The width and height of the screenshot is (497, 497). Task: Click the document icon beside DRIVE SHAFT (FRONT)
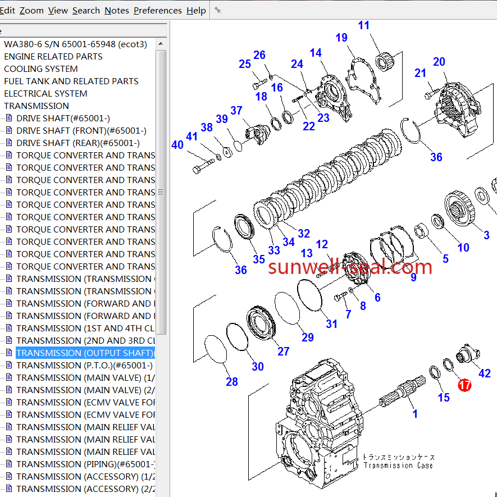[8, 131]
